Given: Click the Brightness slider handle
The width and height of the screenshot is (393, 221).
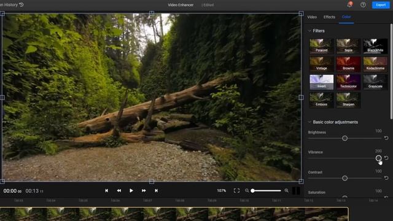Looking at the screenshot, I should [x=344, y=138].
